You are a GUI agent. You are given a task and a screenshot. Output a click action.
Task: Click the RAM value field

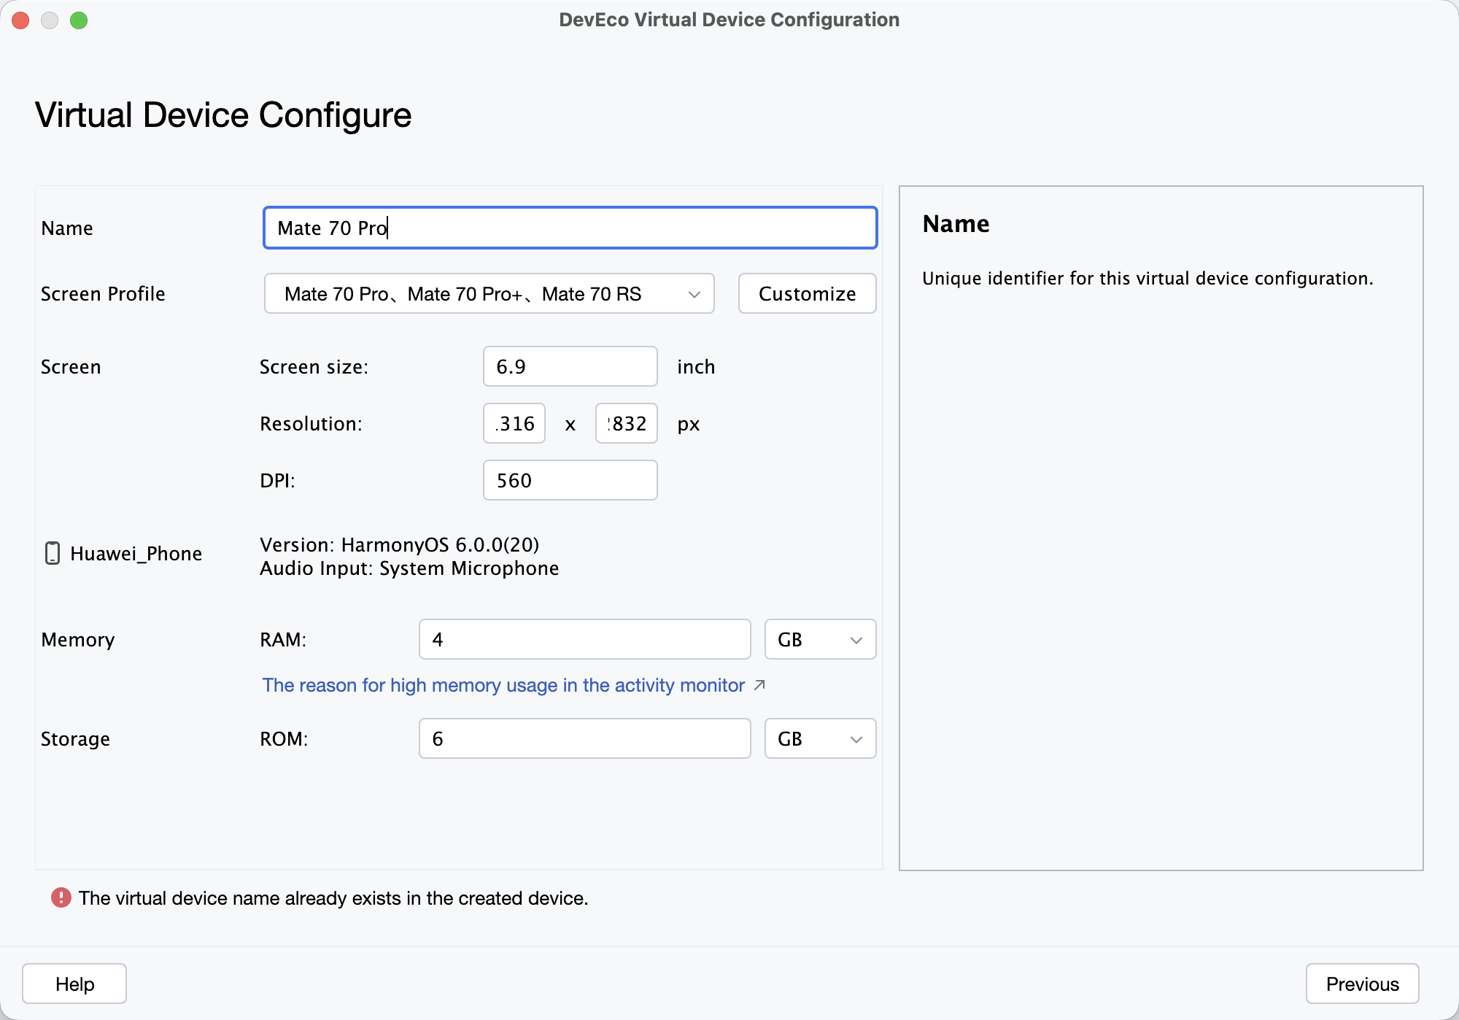click(584, 639)
